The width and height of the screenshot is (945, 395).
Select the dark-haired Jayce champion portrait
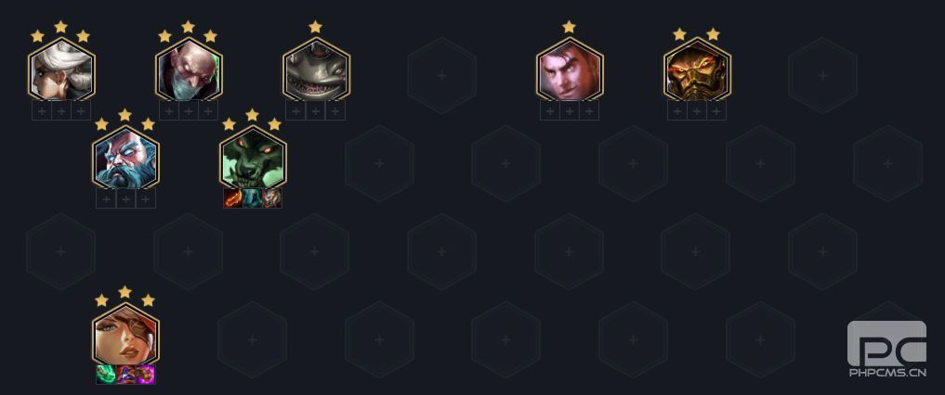570,69
